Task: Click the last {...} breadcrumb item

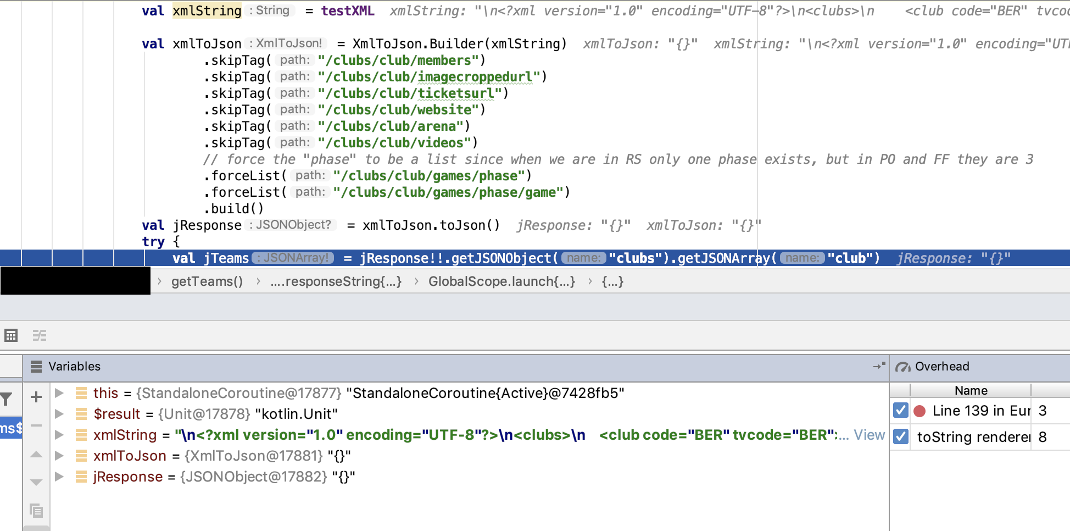Action: (612, 281)
